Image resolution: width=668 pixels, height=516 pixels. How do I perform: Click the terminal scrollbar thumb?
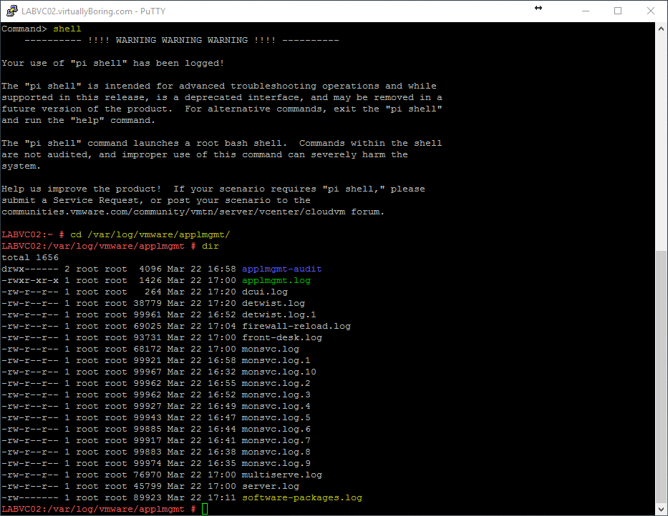point(661,377)
